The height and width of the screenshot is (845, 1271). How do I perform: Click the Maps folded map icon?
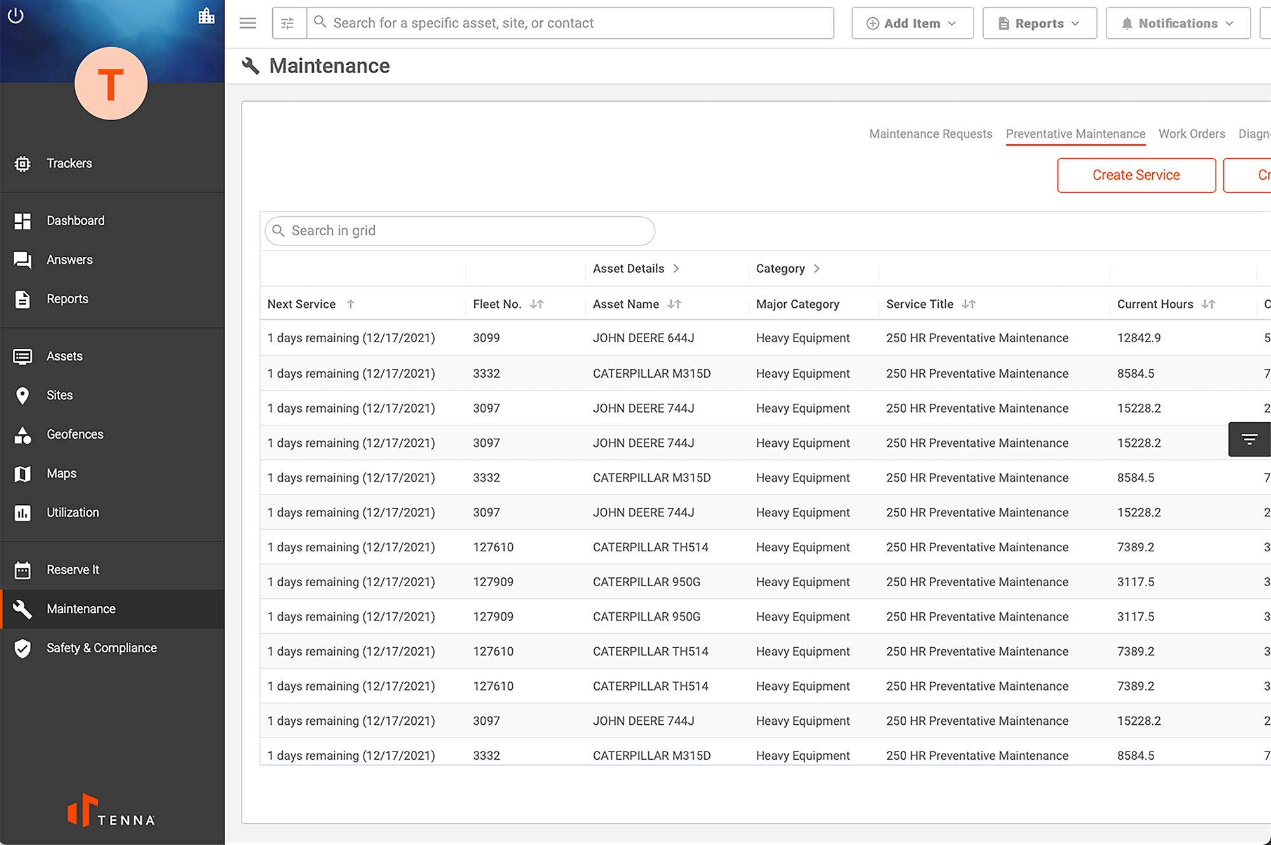tap(22, 474)
